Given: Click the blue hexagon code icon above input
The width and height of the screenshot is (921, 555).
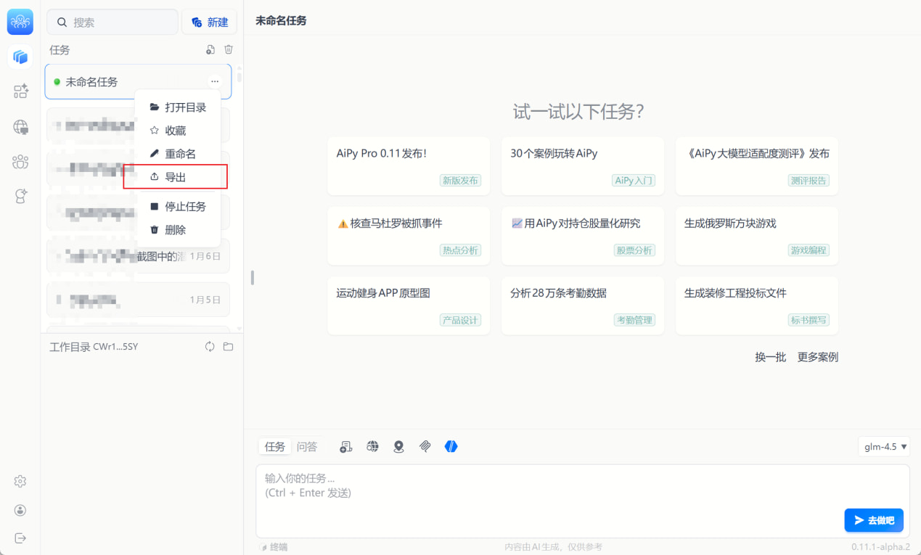Looking at the screenshot, I should coord(451,447).
